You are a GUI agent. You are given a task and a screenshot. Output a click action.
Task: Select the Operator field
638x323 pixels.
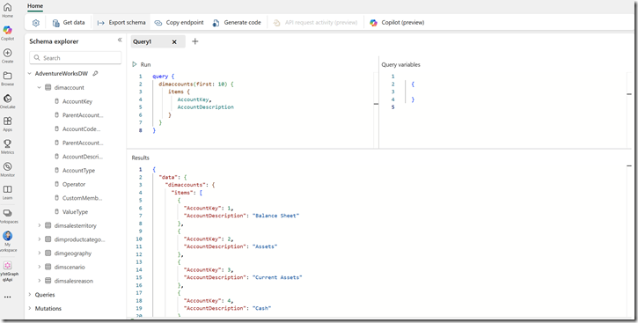74,184
